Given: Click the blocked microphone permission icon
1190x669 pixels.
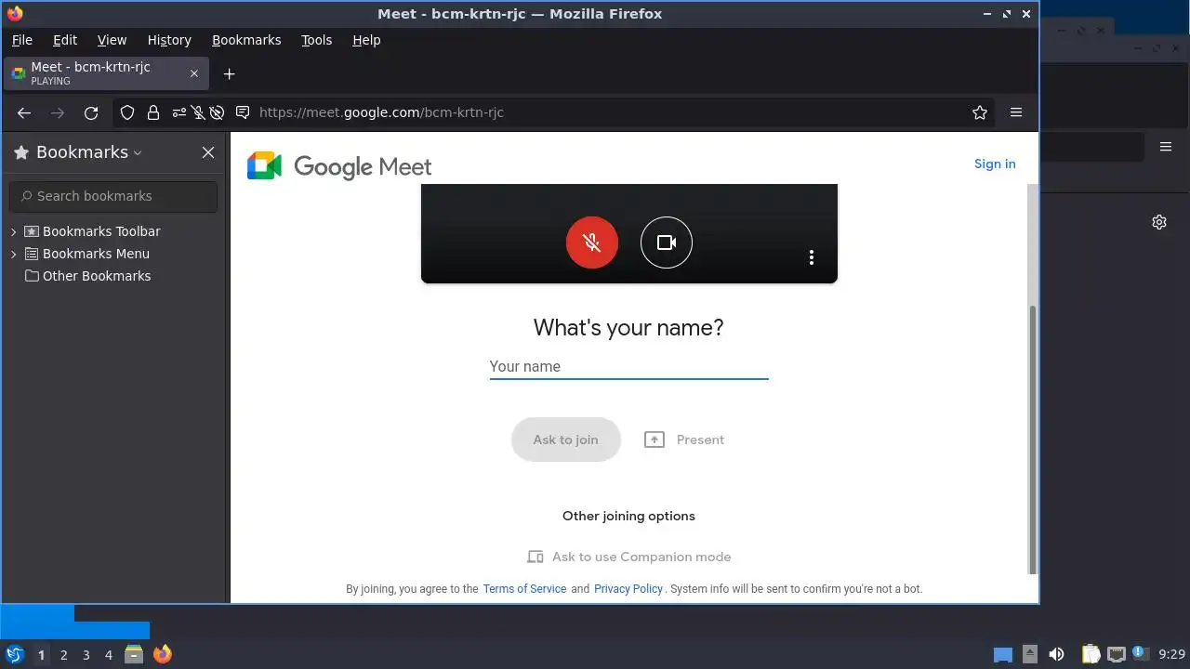Looking at the screenshot, I should [198, 112].
